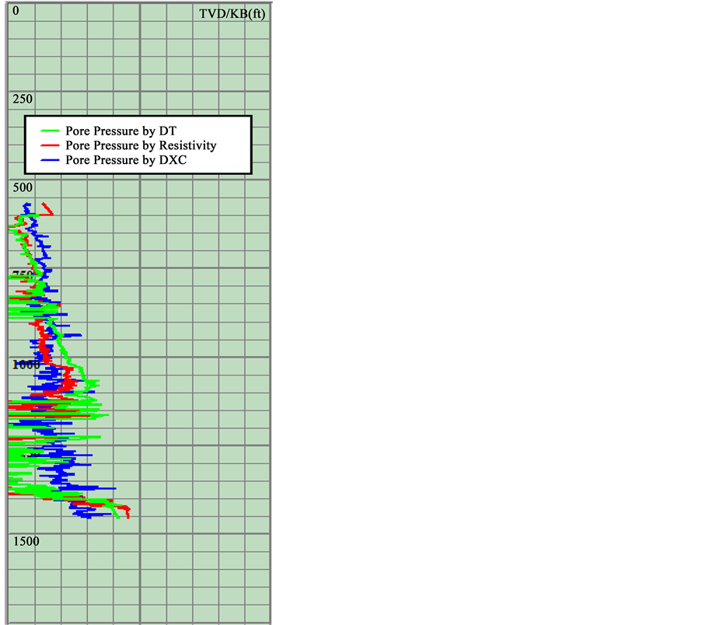Select the bottom end of the red Resistivity curve
This screenshot has height=625, width=702.
[127, 515]
